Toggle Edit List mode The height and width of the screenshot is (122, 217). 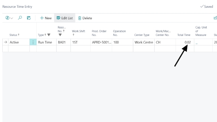65,18
